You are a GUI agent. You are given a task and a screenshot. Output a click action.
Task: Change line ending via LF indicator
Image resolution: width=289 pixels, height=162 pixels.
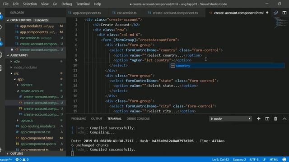click(x=264, y=159)
